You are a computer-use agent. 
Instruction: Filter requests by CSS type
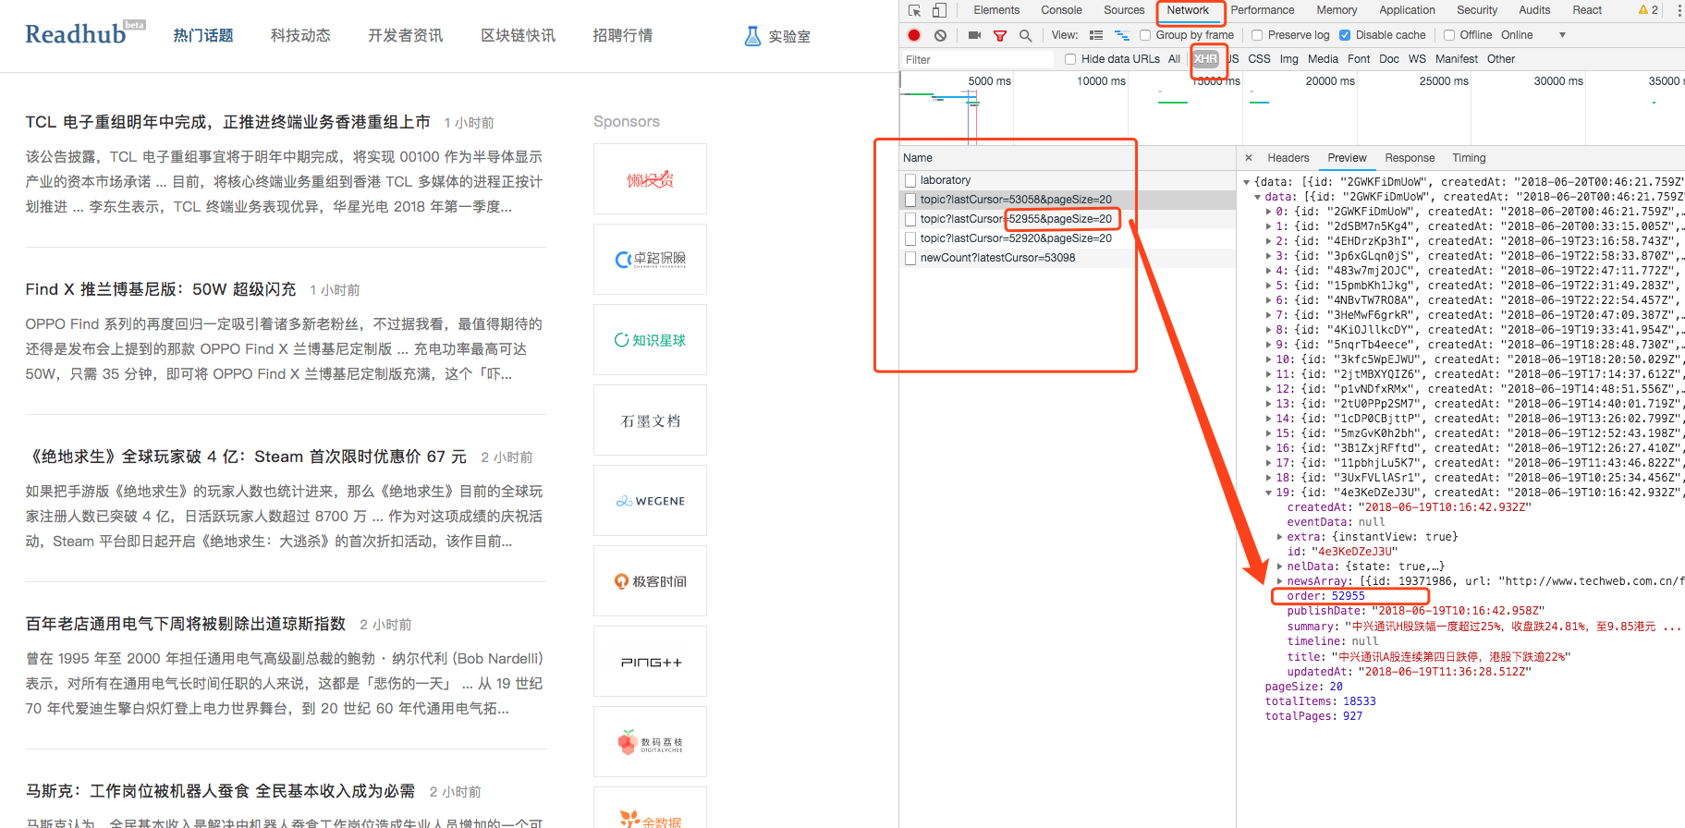point(1259,59)
